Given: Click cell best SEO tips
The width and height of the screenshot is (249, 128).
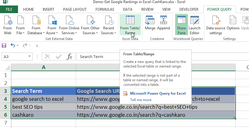Looking at the screenshot, I should [x=44, y=107].
